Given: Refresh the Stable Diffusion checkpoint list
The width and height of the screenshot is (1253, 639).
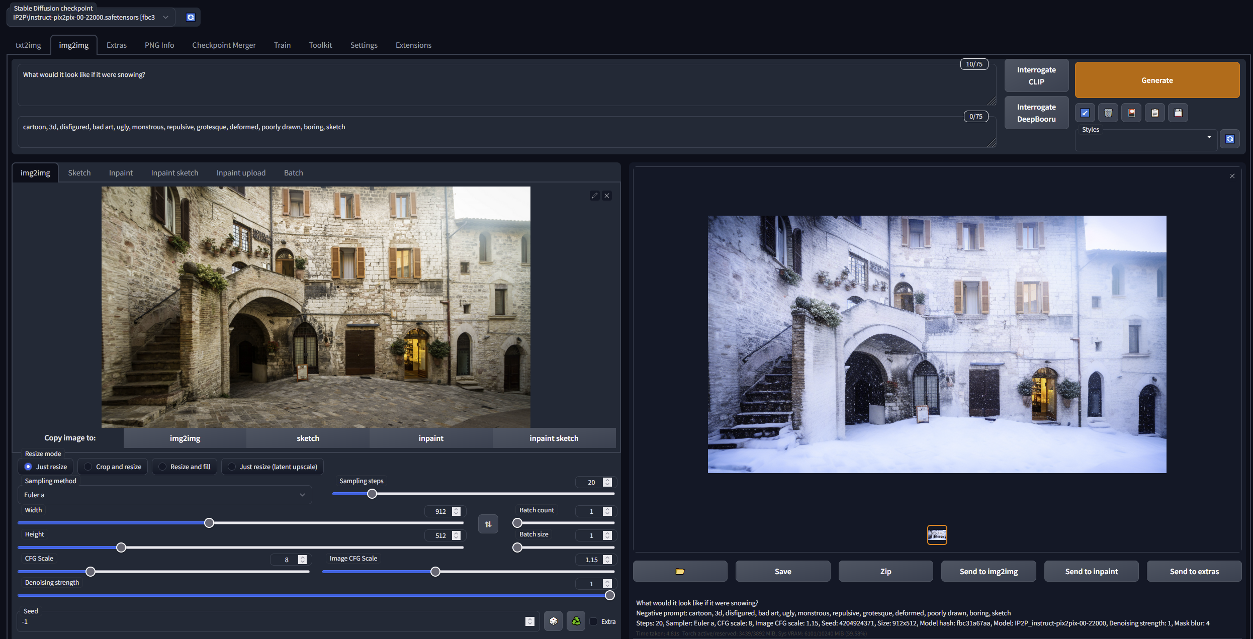Looking at the screenshot, I should [191, 17].
